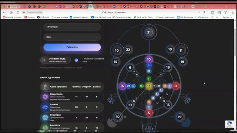The image size is (237, 133).
Task: Open the Новая вкладка bookmark
Action: pyautogui.click(x=60, y=17)
